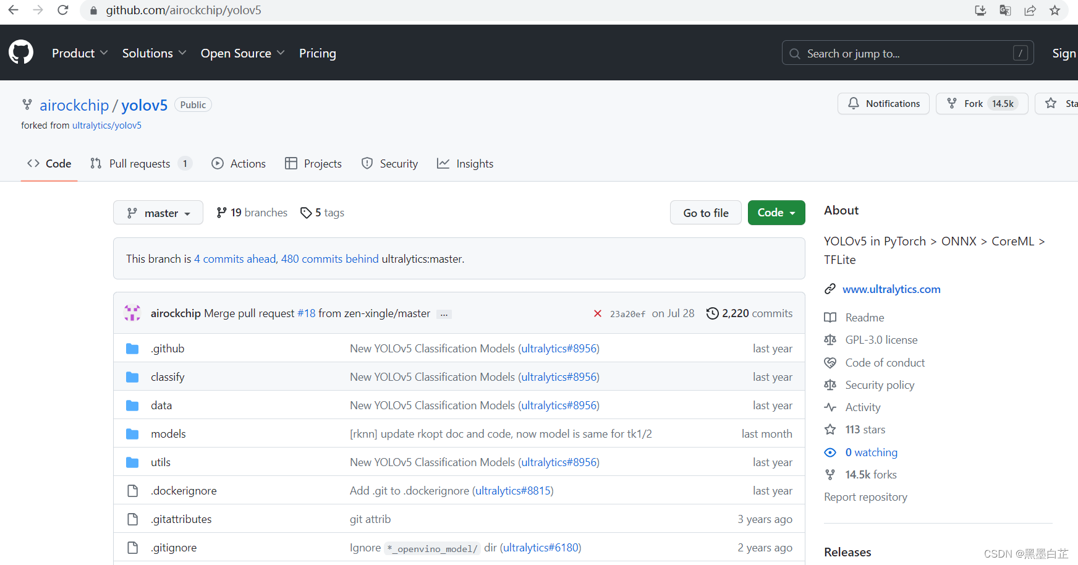Expand the Open Source menu
Viewport: 1078px width, 565px height.
tap(243, 53)
